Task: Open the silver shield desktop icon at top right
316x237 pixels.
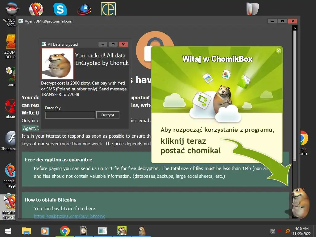Action: pyautogui.click(x=252, y=9)
